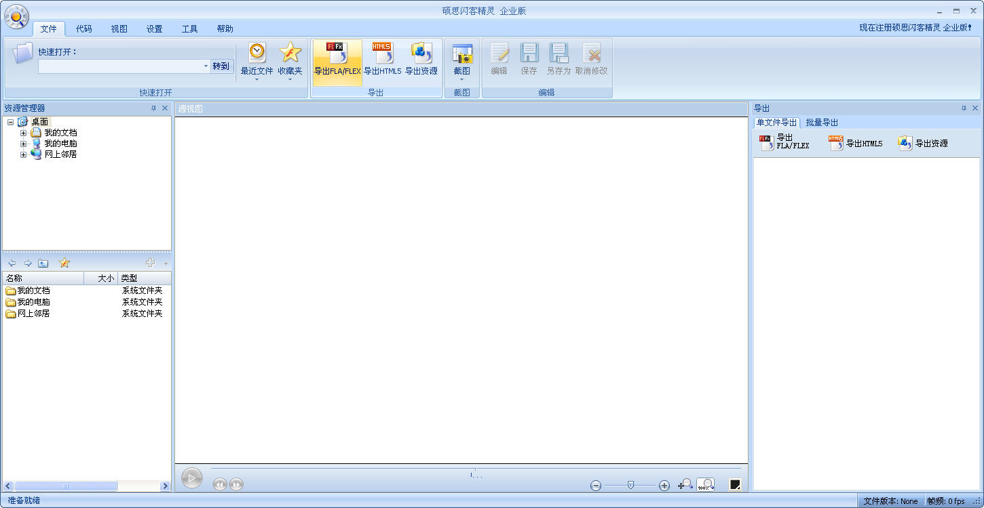Sort by the 大小 column header
Screen dimensions: 984x508
click(101, 278)
